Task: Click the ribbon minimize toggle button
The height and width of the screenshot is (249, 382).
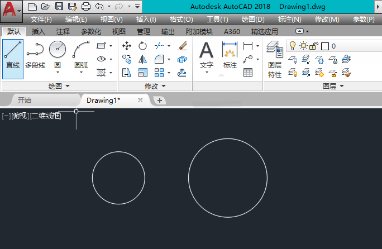Action: point(299,31)
